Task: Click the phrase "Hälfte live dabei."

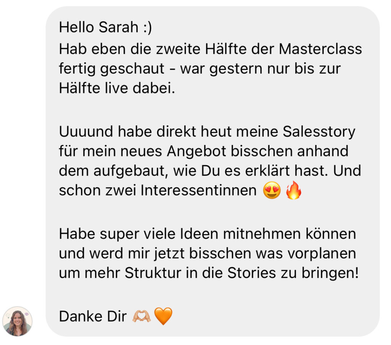Action: click(x=117, y=88)
